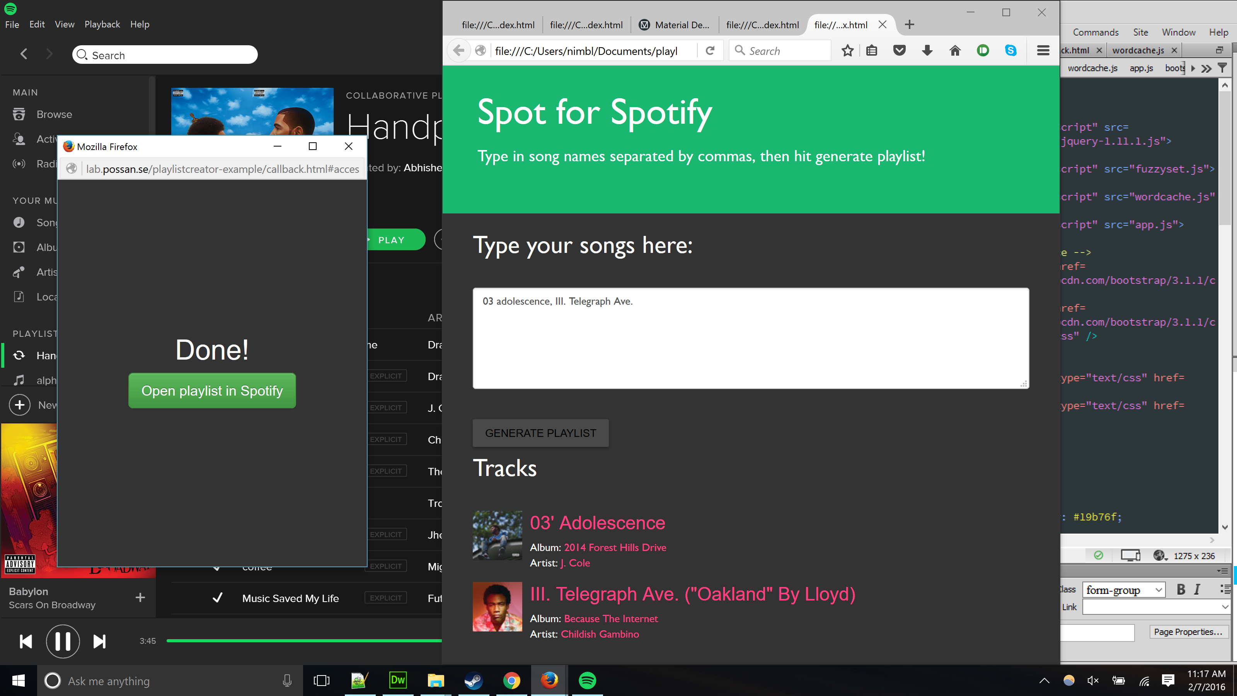Image resolution: width=1237 pixels, height=696 pixels.
Task: Click the Firefox home icon
Action: point(955,50)
